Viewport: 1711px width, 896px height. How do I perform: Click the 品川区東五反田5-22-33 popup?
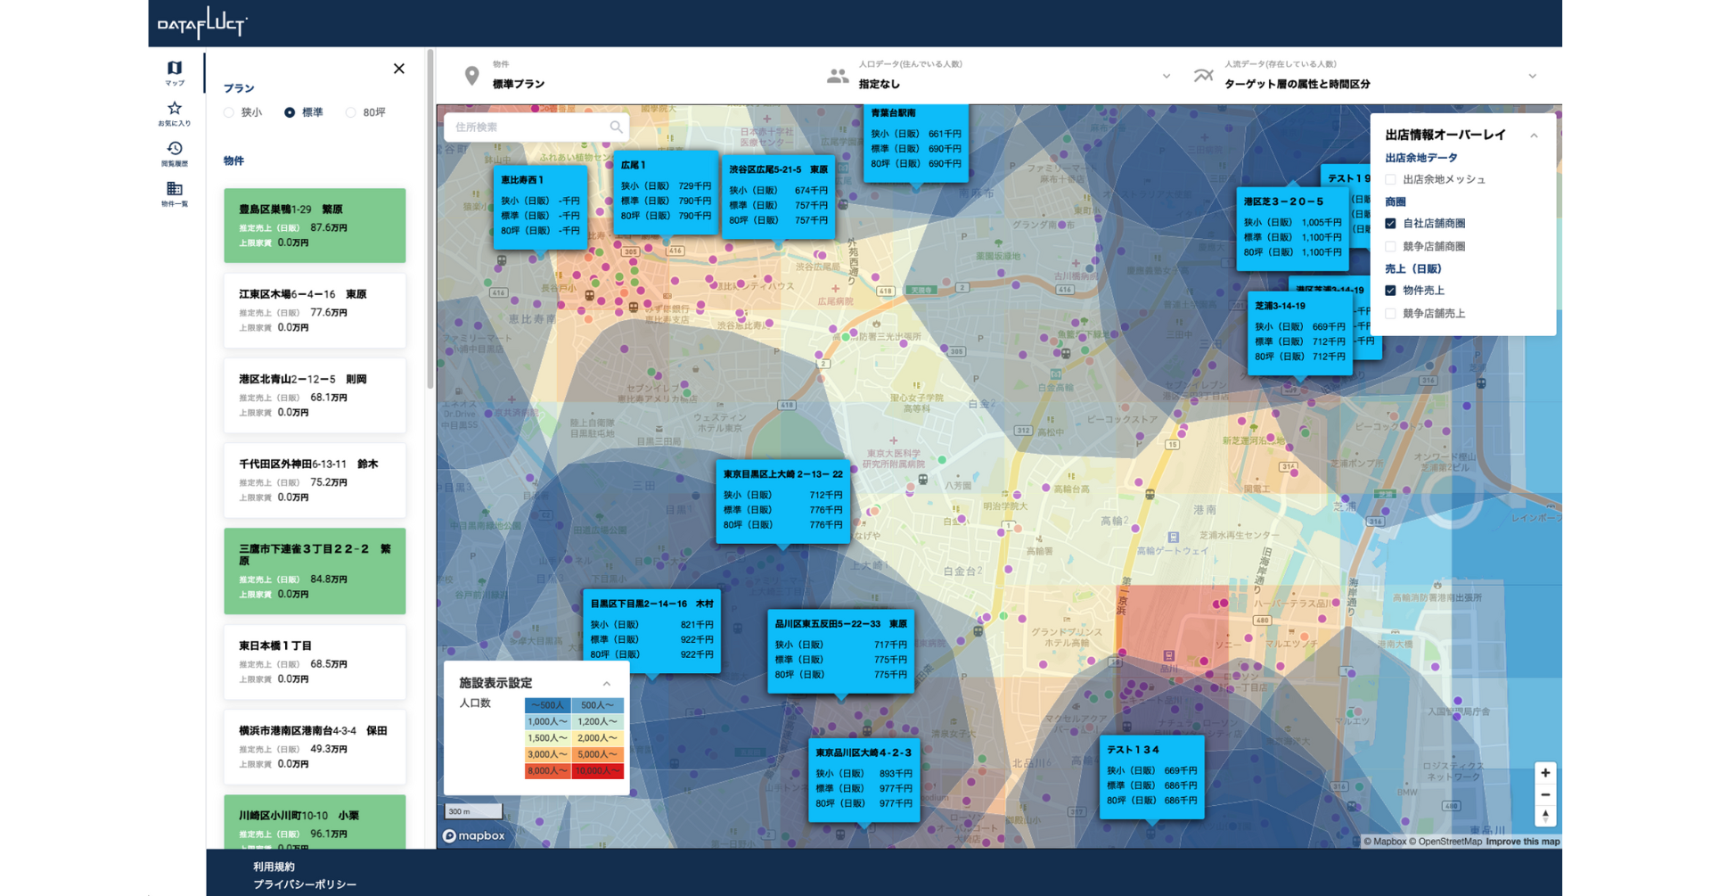tap(840, 651)
